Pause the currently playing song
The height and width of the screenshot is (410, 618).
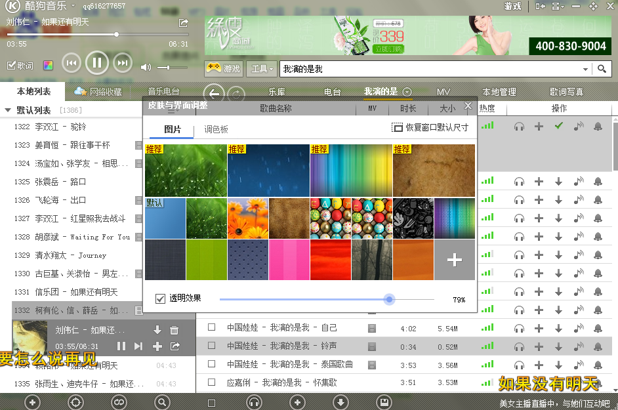96,63
